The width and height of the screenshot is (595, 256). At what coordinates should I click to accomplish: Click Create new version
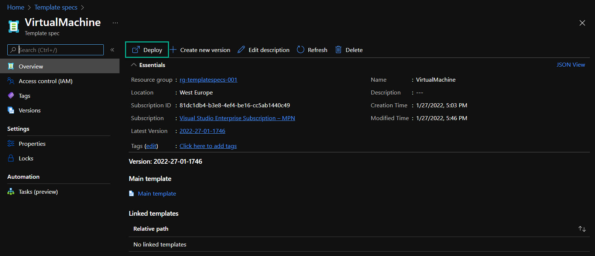point(200,50)
